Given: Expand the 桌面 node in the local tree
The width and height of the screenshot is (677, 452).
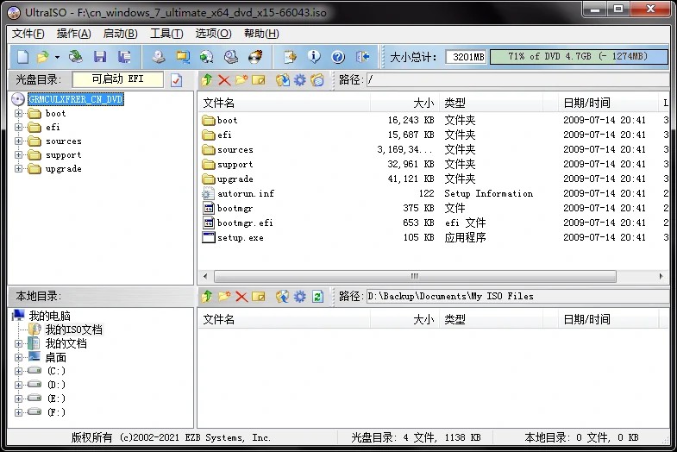Looking at the screenshot, I should 18,357.
